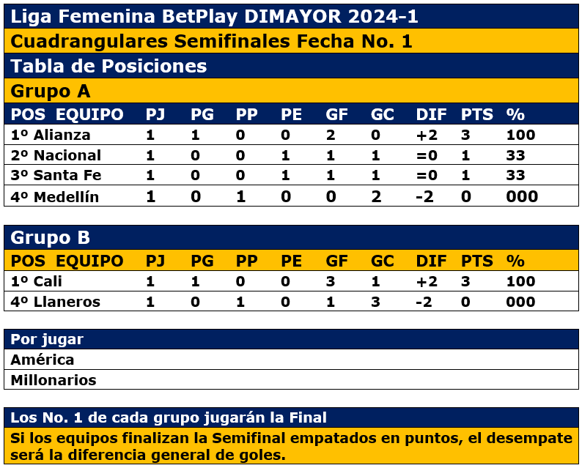The height and width of the screenshot is (468, 582).
Task: Click the Por jugar header
Action: tap(47, 339)
